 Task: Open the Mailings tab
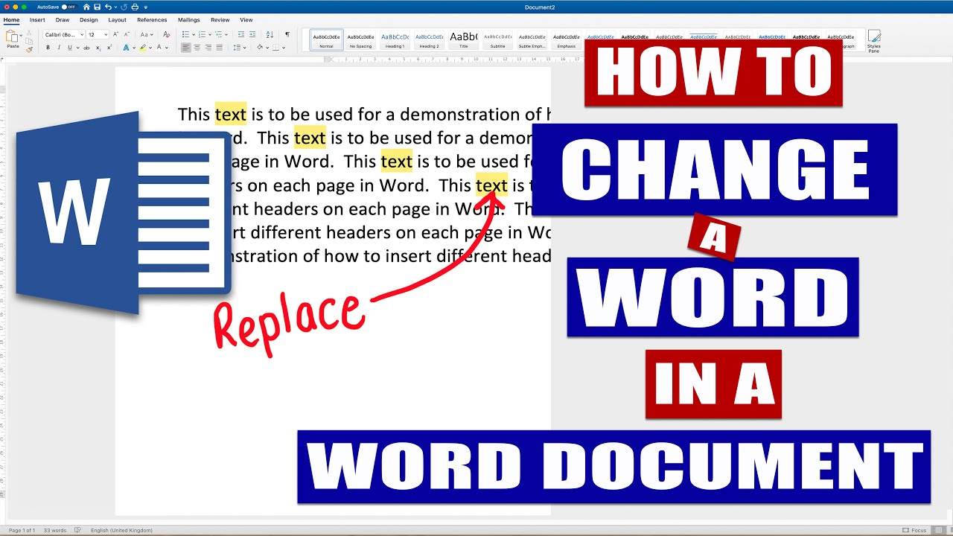click(x=189, y=20)
